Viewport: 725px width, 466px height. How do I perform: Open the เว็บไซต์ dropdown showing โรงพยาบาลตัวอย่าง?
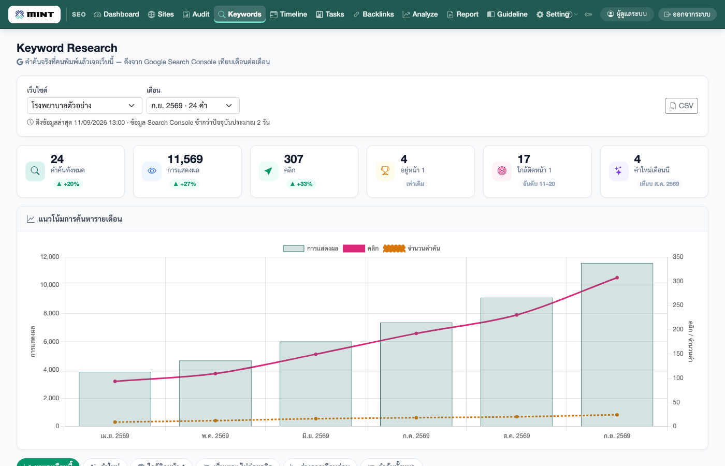pyautogui.click(x=84, y=106)
